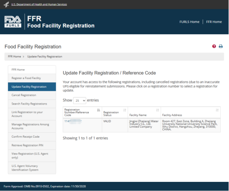Screen dimensions: 229x191
Task: Select Register a Food Facility menu item
Action: (32, 78)
